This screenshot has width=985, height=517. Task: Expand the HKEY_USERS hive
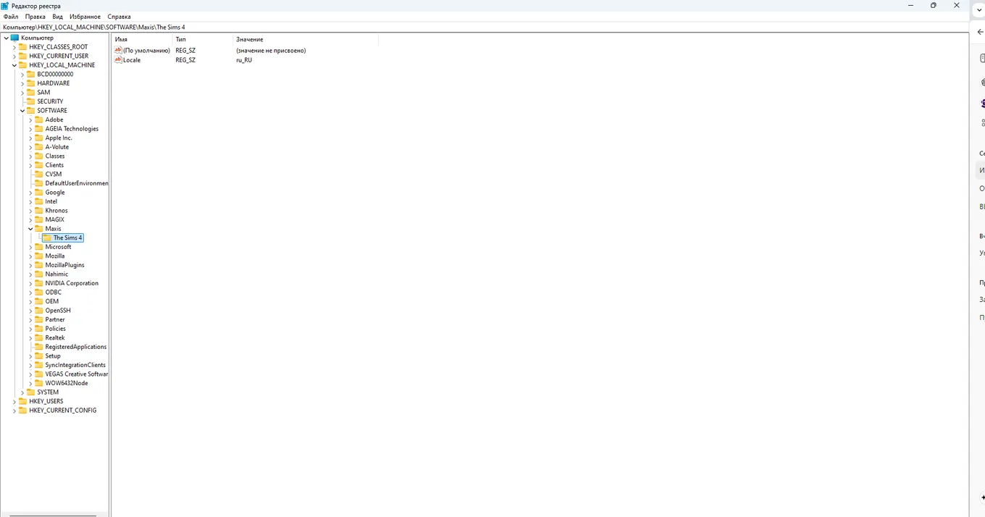(x=14, y=401)
